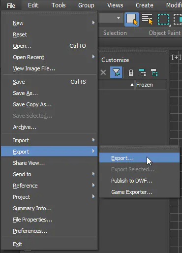Expand the Open Recent submenu
Screen dimensions: 182x253
pos(49,57)
